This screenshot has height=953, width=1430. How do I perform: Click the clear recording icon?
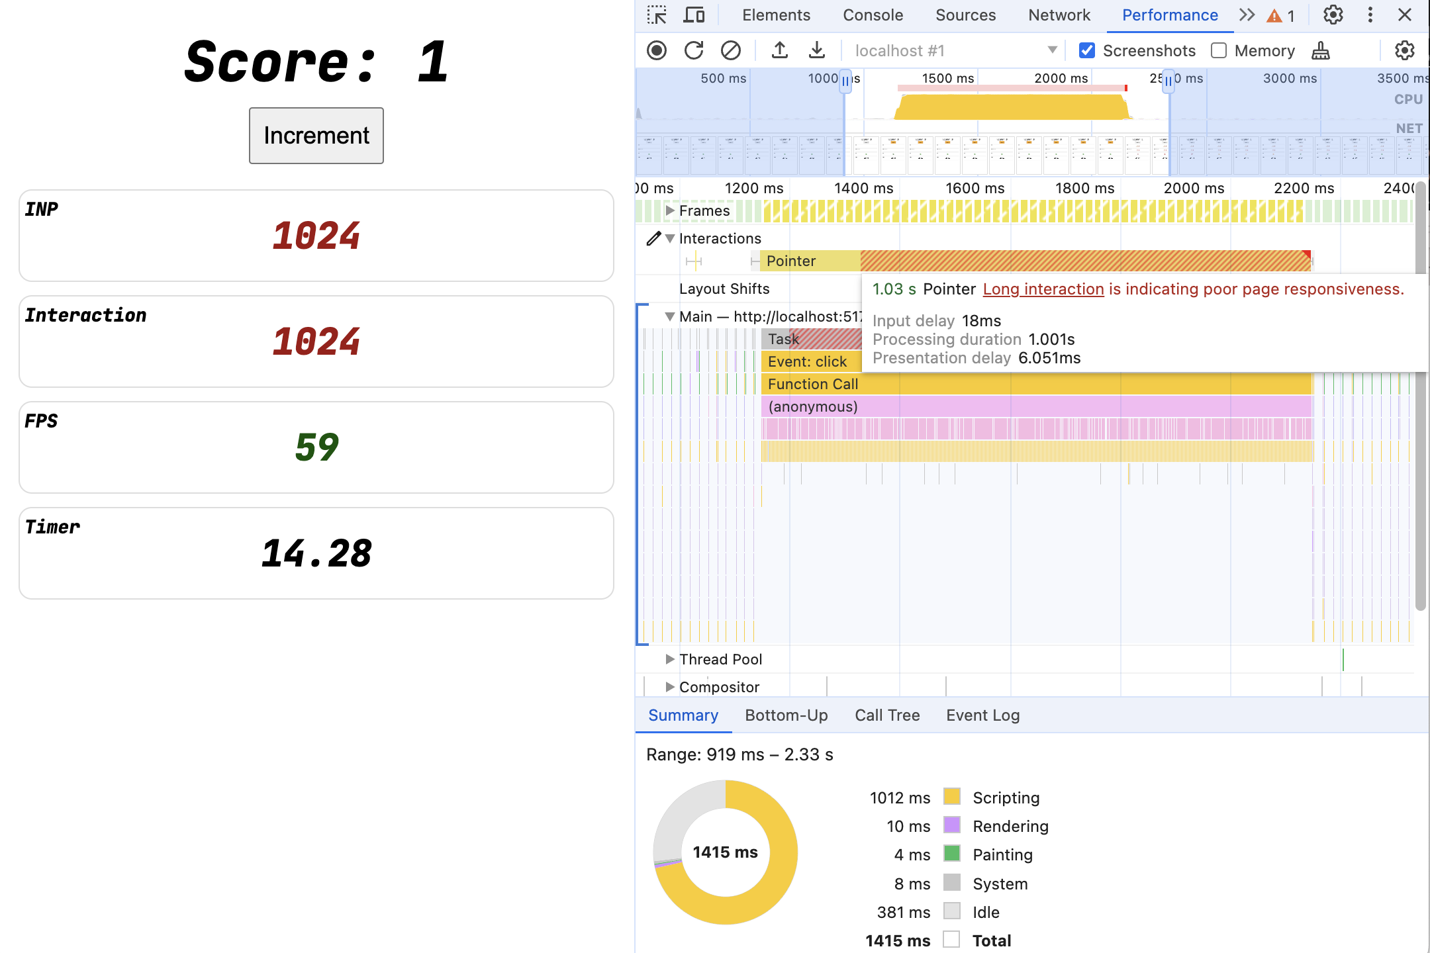[731, 50]
